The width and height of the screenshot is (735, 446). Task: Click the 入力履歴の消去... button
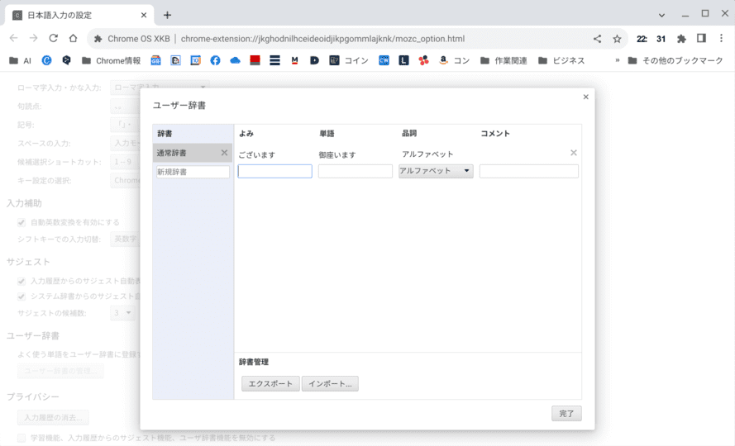point(53,417)
